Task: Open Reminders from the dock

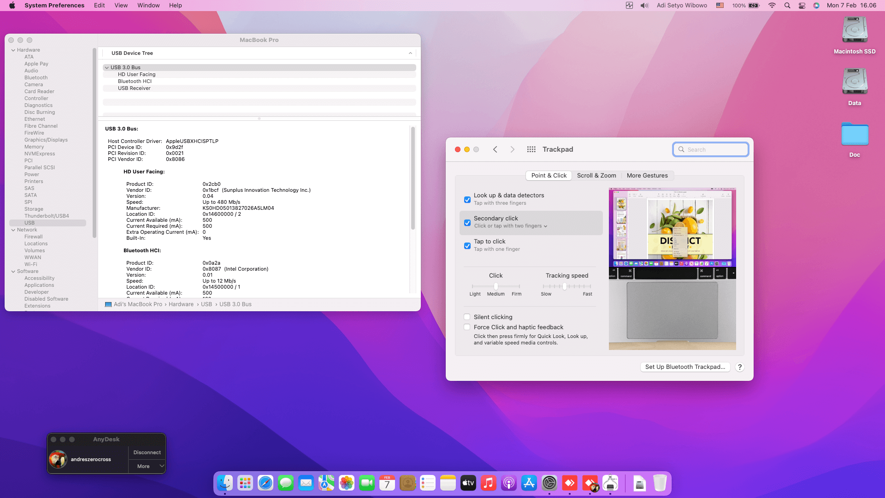Action: 428,483
